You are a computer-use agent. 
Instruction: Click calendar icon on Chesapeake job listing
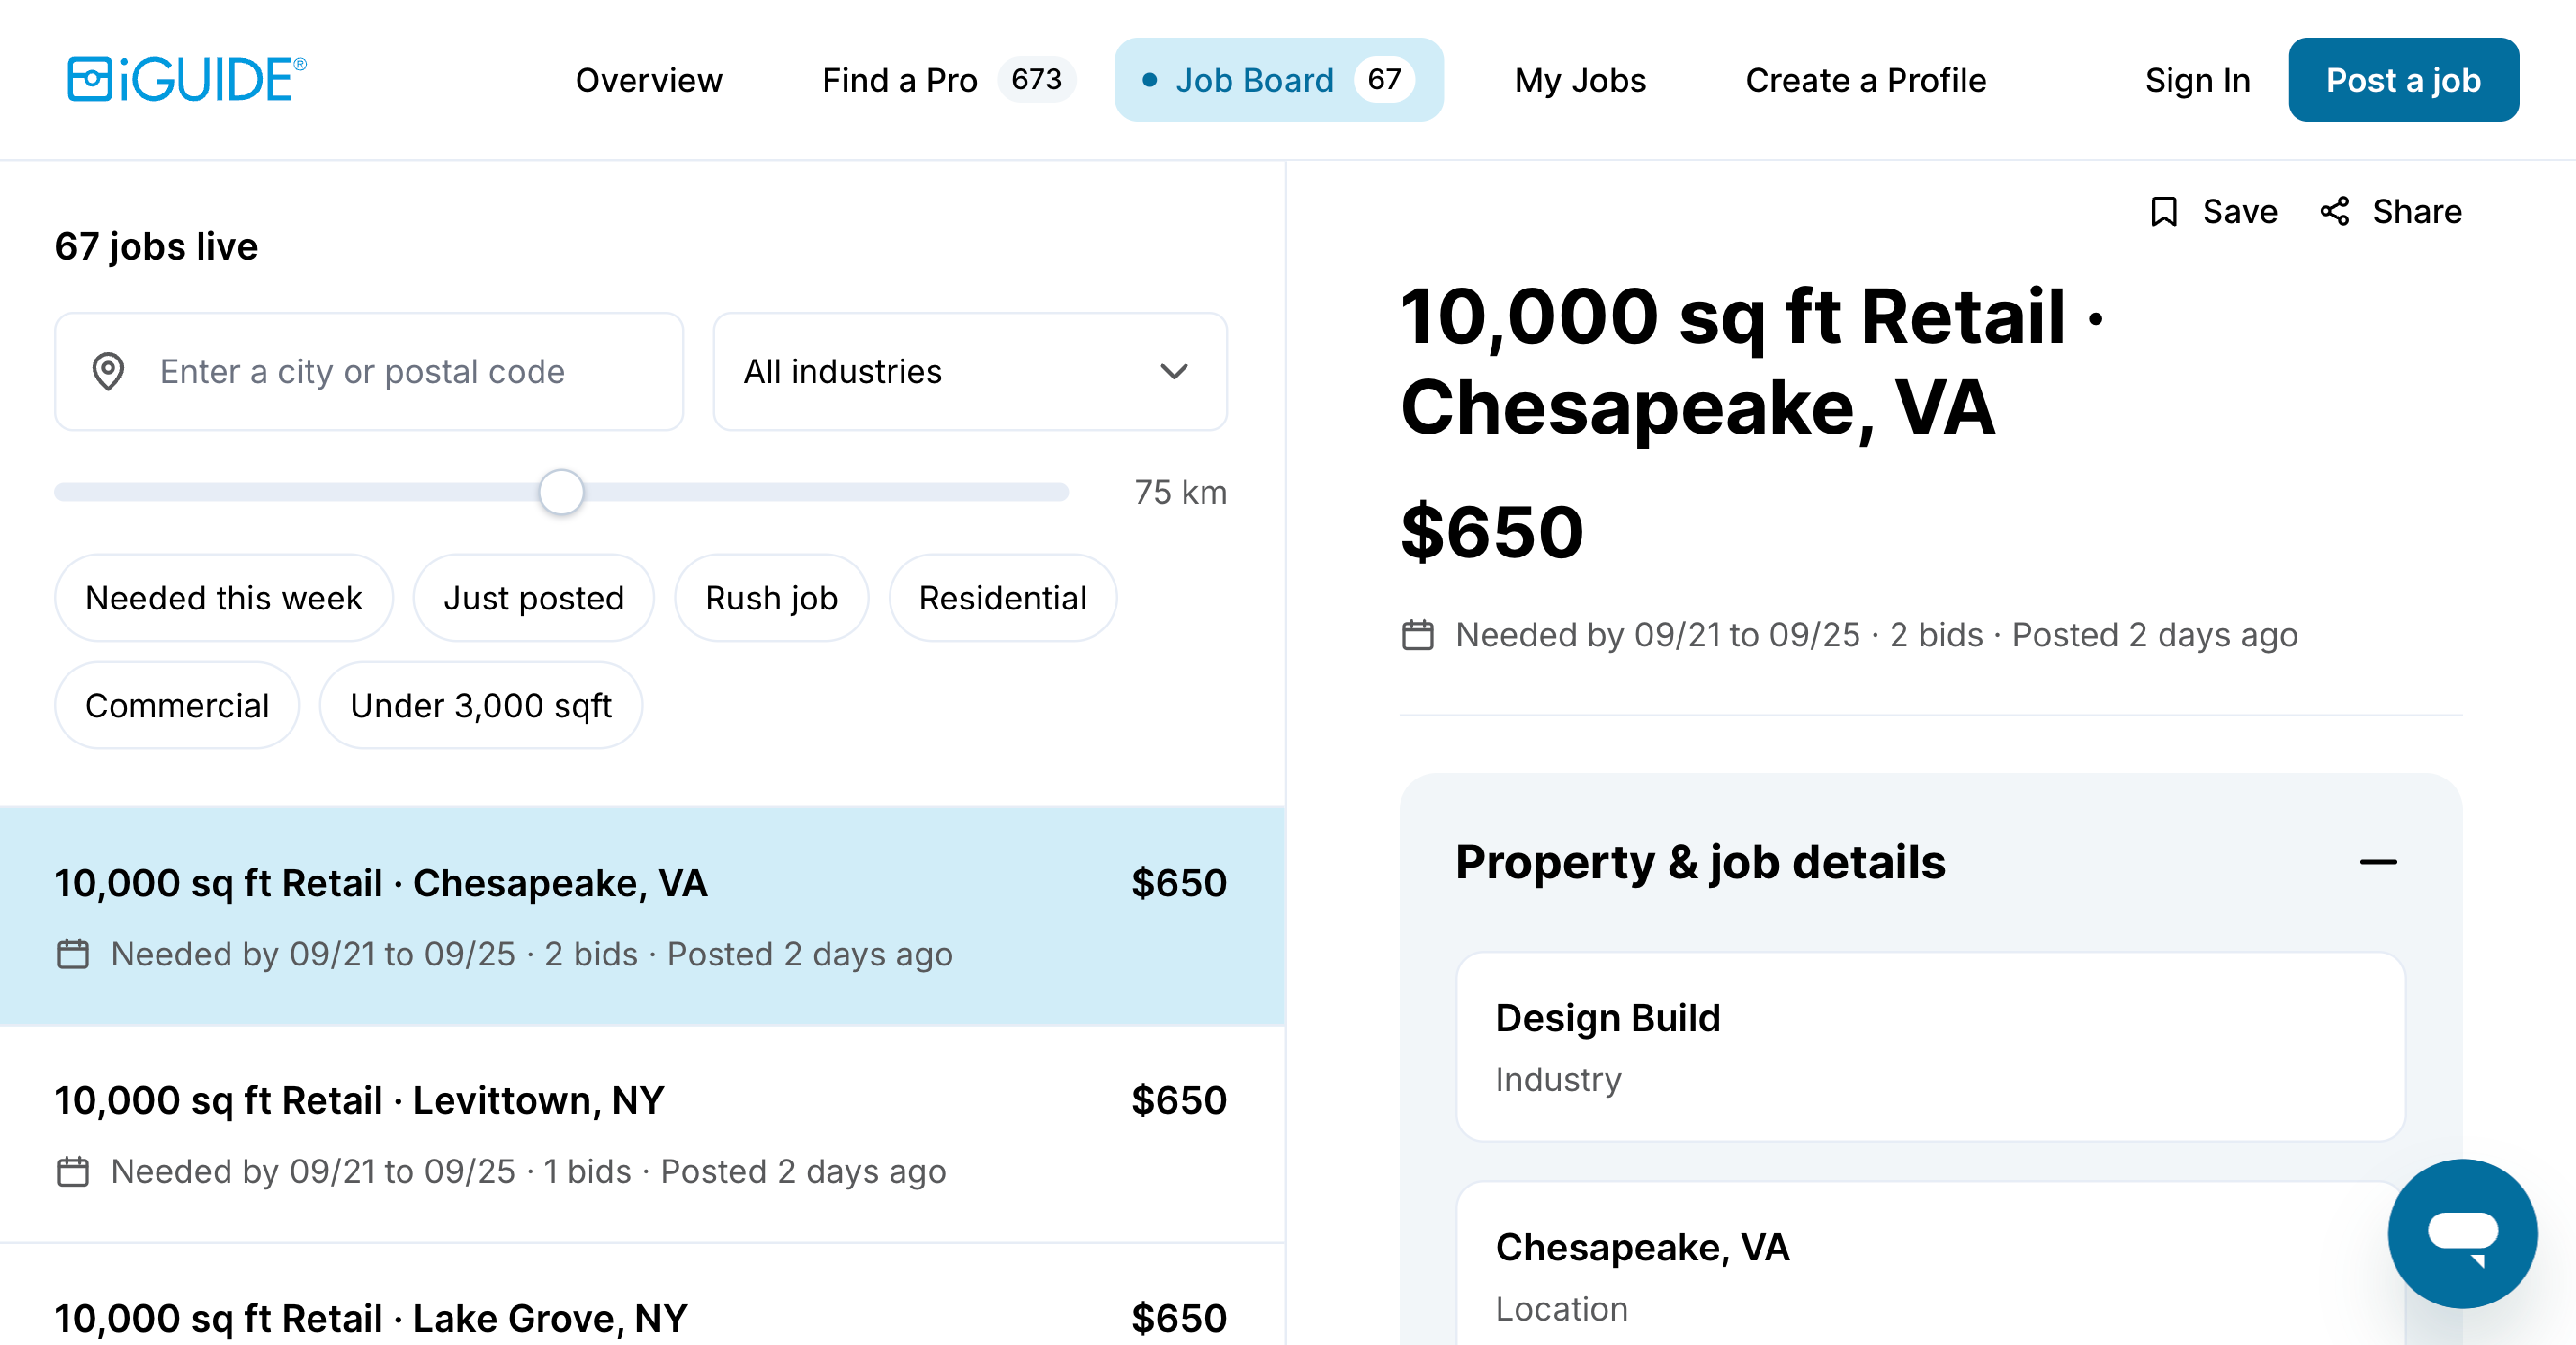[x=73, y=955]
